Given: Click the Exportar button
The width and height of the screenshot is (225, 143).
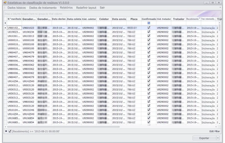Looking at the screenshot, I should click(x=204, y=138).
